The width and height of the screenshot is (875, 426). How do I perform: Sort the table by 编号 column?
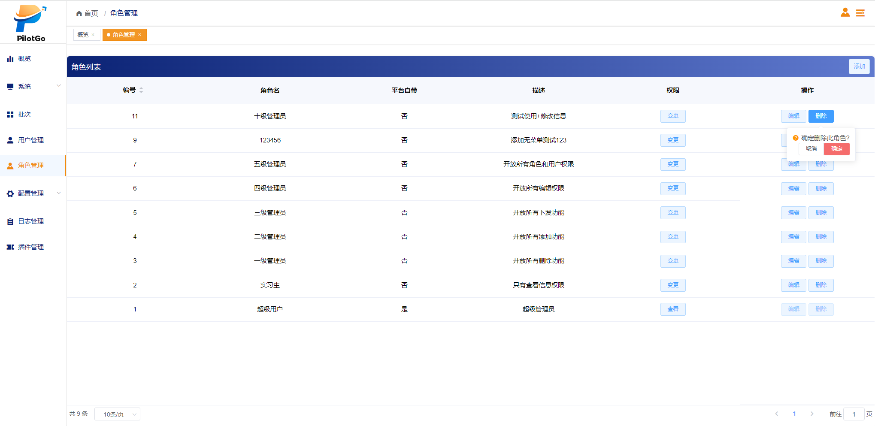[x=141, y=90]
